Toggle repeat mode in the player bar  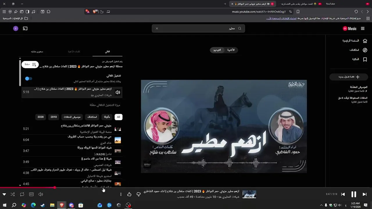(x=22, y=194)
